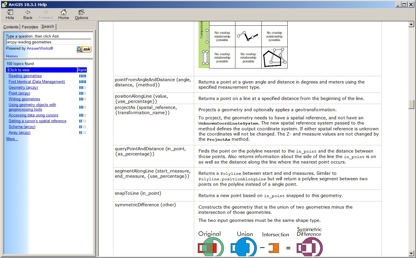Maximize the ArcGIS Help window

(x=404, y=5)
